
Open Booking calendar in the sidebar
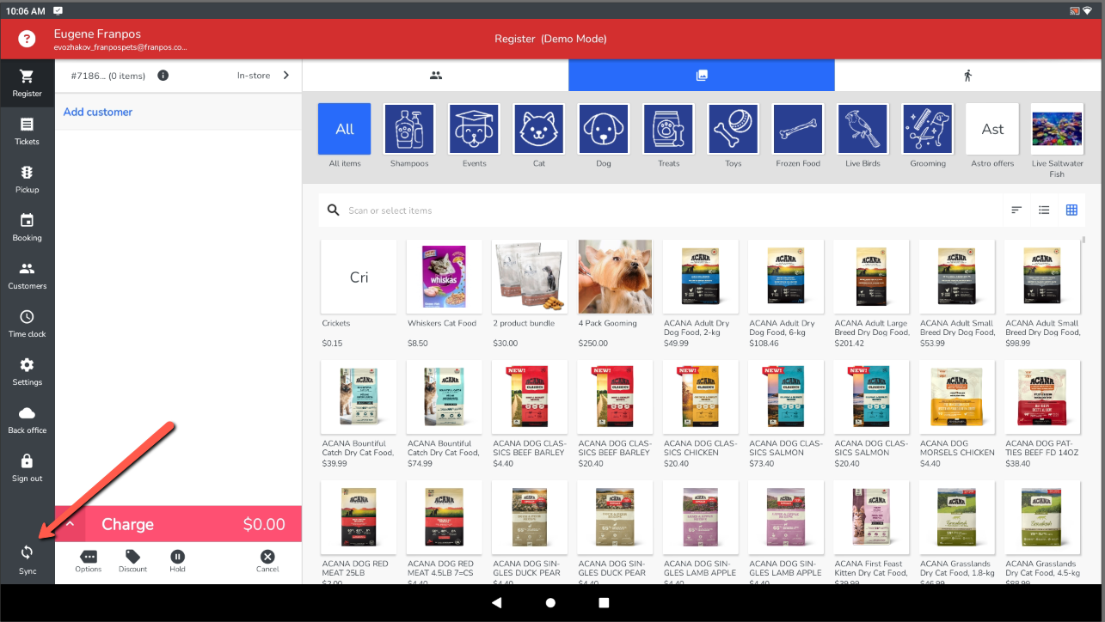pyautogui.click(x=27, y=228)
